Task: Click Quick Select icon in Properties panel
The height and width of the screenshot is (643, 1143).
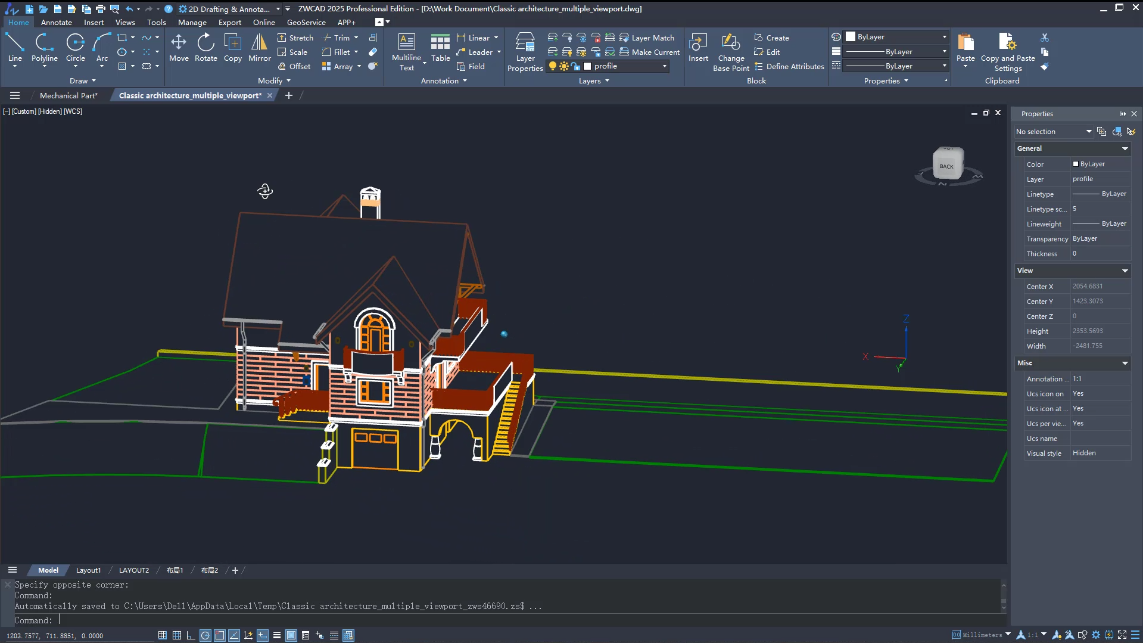Action: (x=1131, y=132)
